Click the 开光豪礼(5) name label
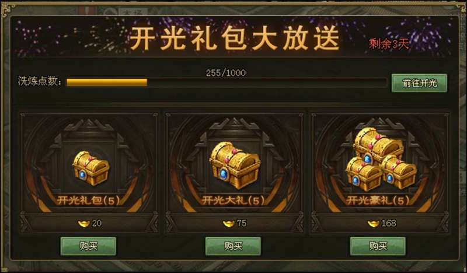467x273 pixels. (x=378, y=201)
